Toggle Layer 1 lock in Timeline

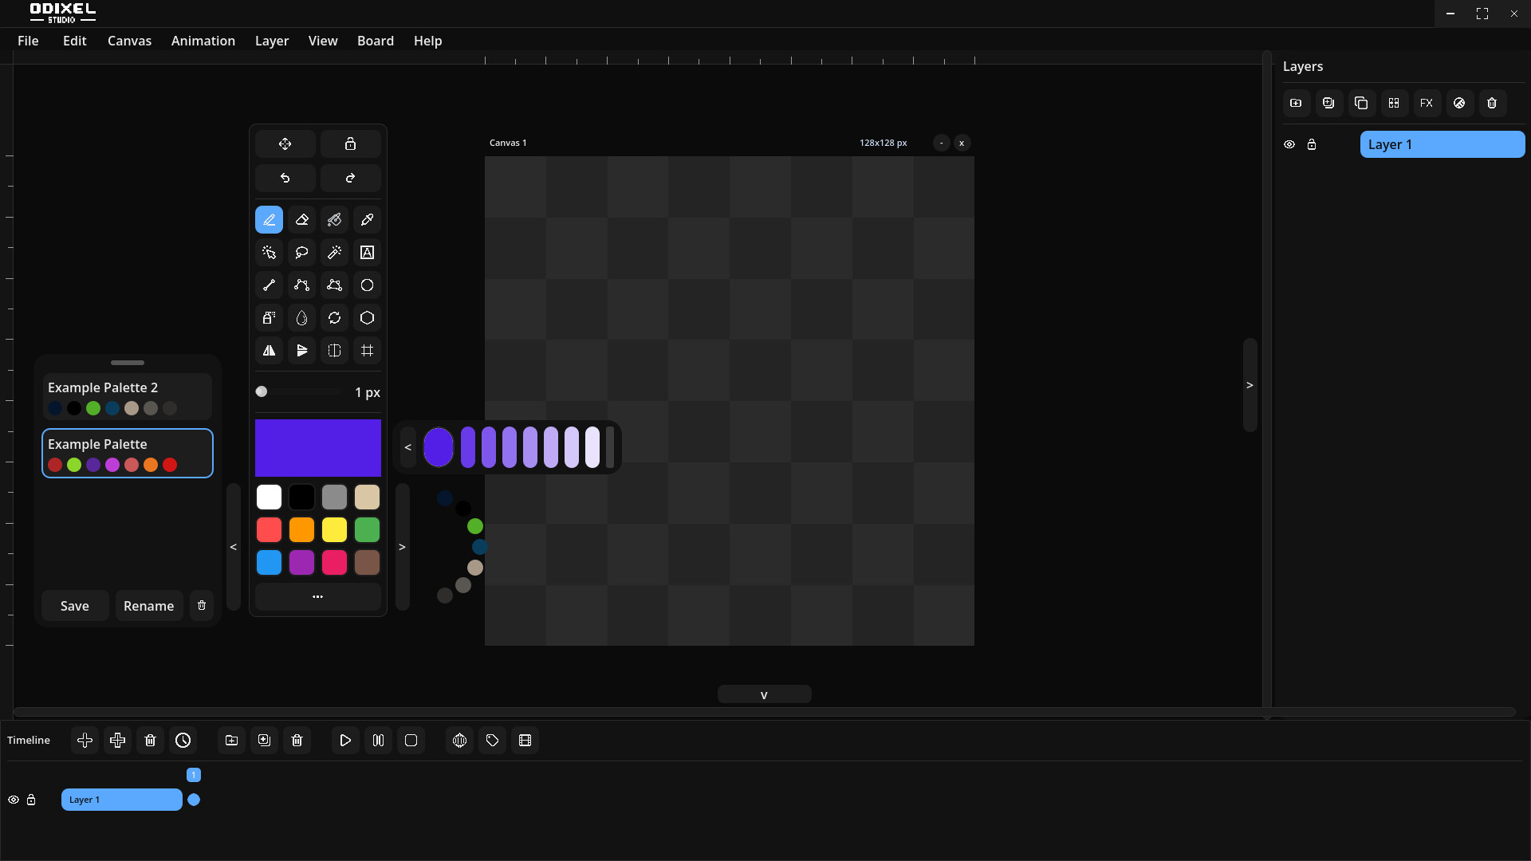tap(31, 800)
